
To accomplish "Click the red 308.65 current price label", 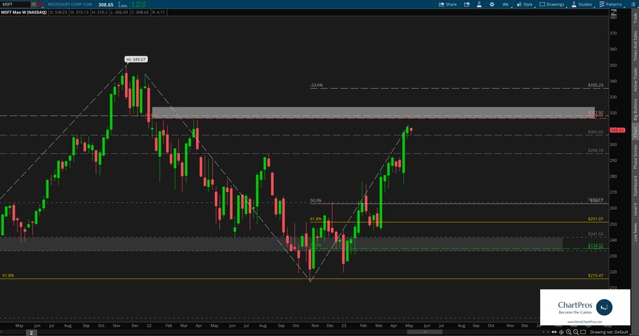I will (617, 130).
